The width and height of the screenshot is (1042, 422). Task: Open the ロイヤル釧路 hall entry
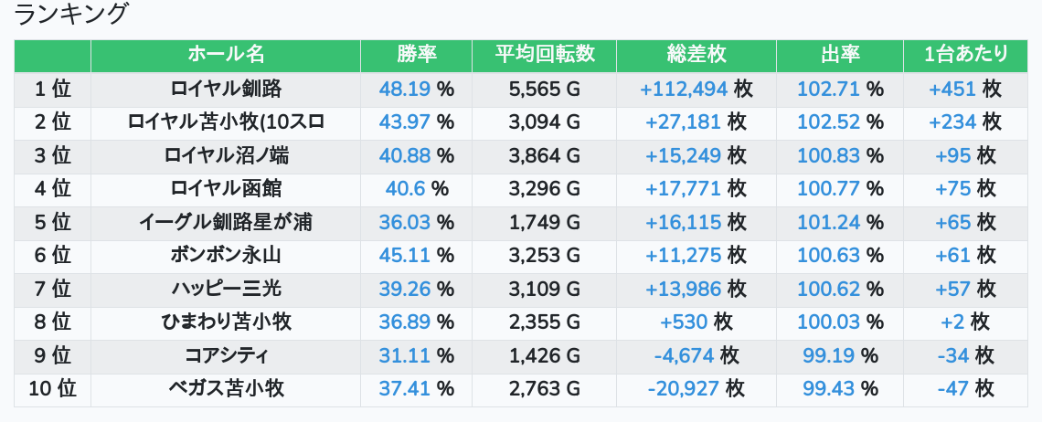[x=226, y=89]
